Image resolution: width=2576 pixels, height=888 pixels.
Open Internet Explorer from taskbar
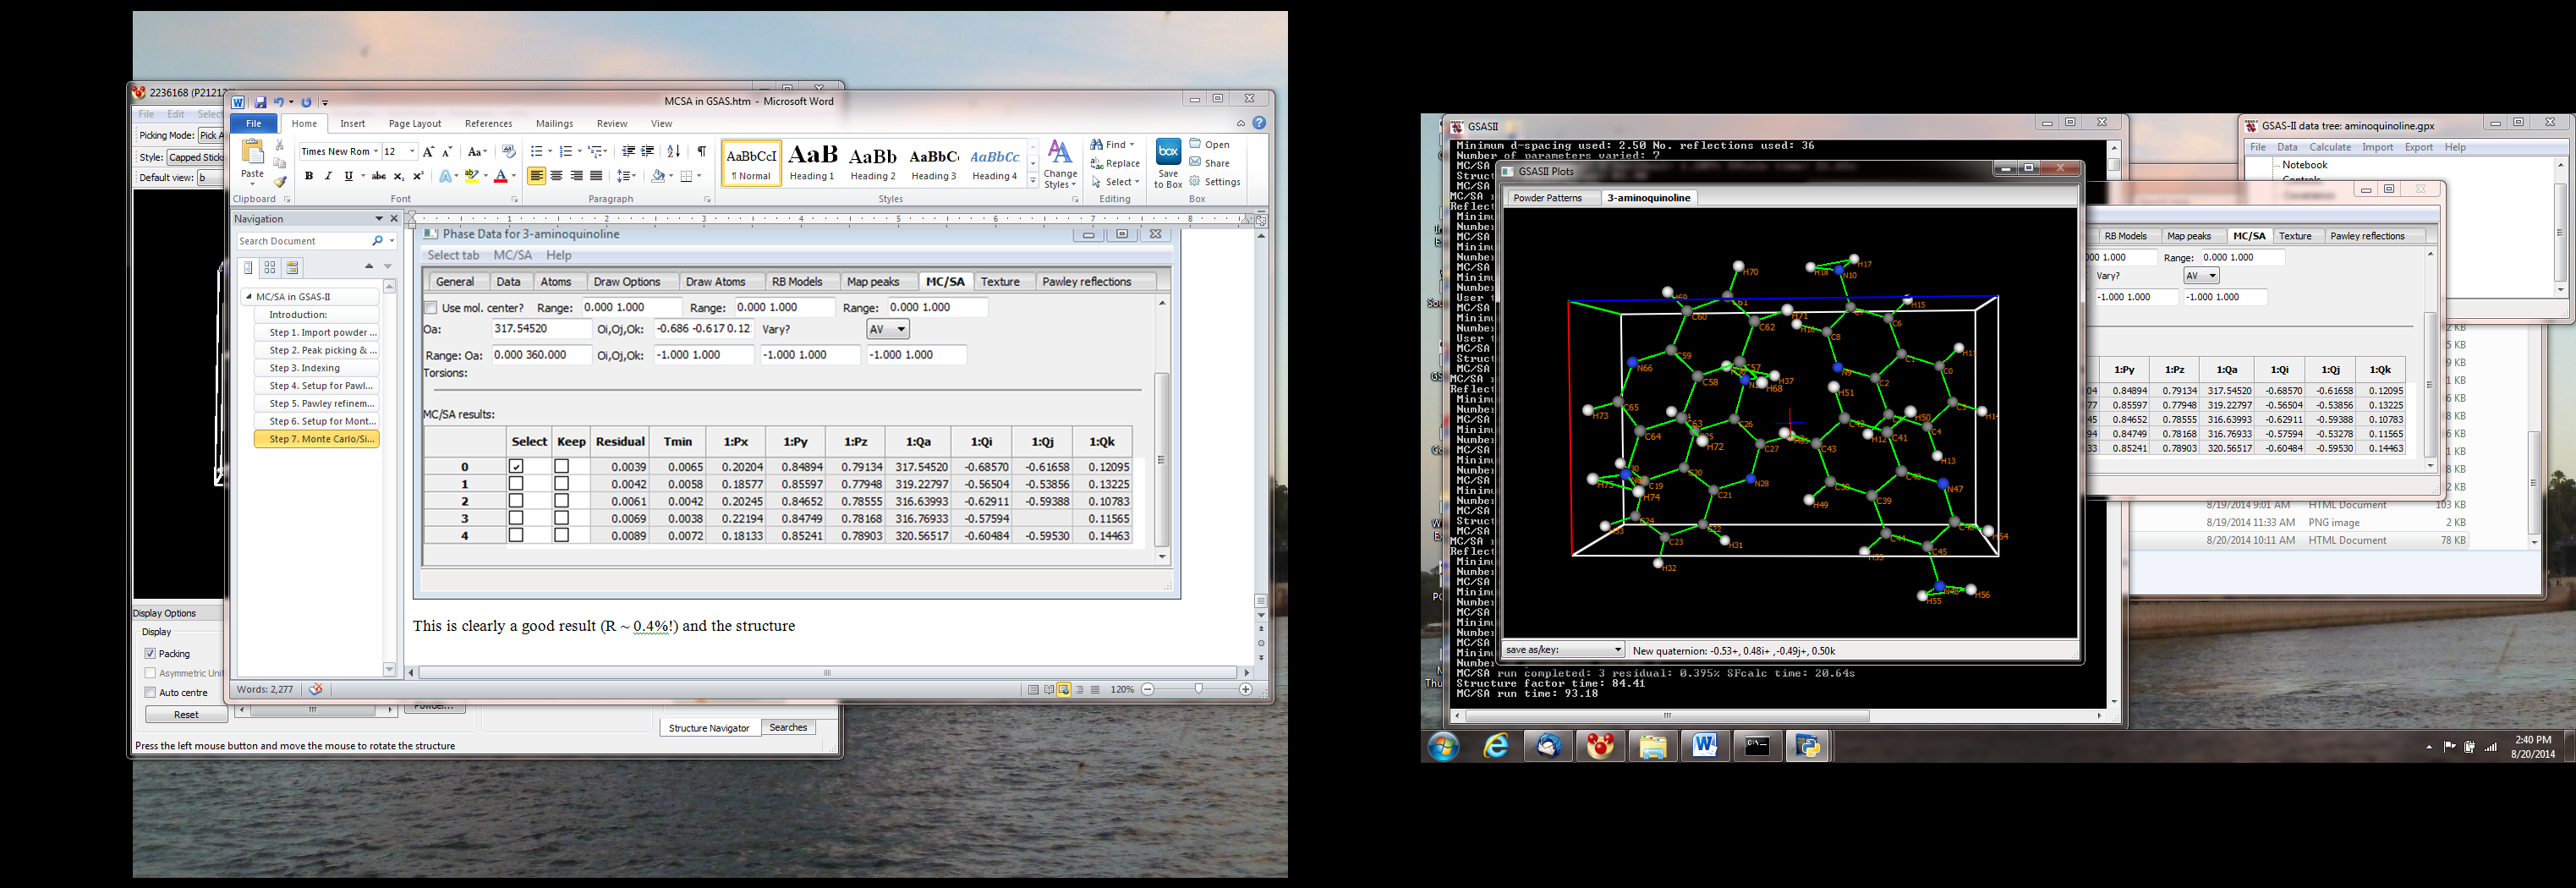point(1496,746)
